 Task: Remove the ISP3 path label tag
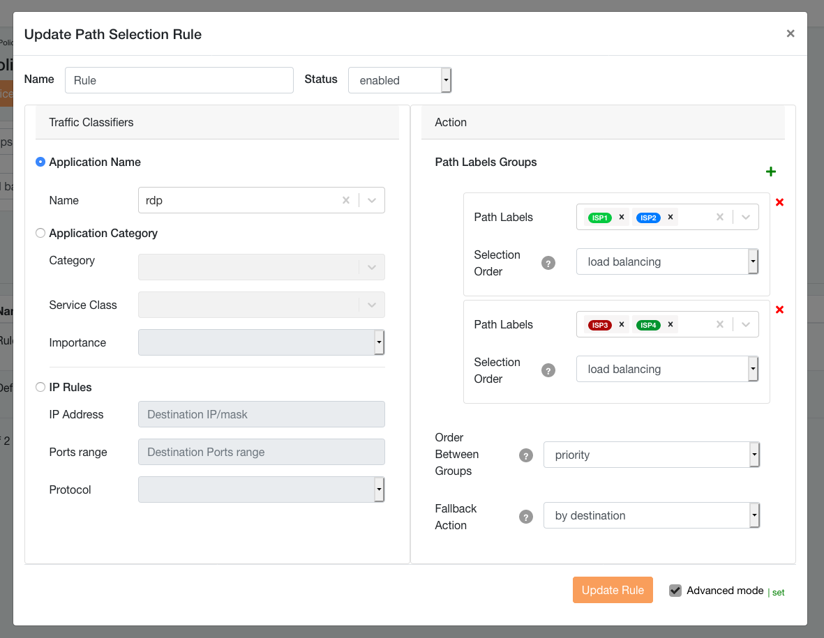point(621,324)
